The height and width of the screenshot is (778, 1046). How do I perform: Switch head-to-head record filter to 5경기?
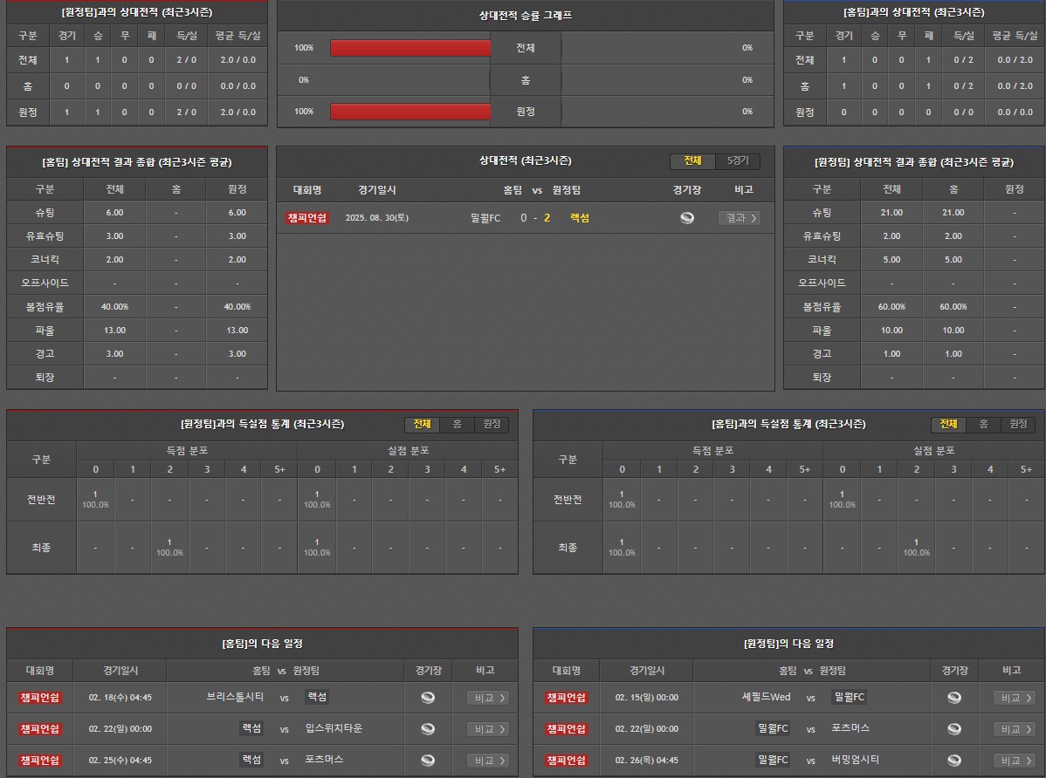pos(738,161)
